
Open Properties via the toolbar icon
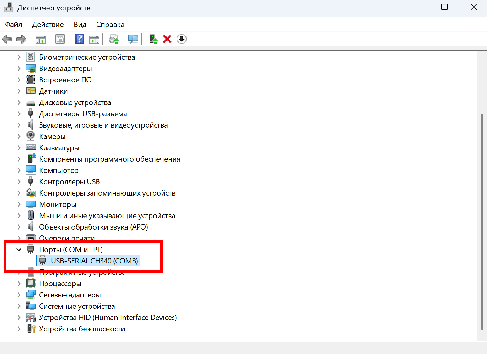tap(60, 39)
